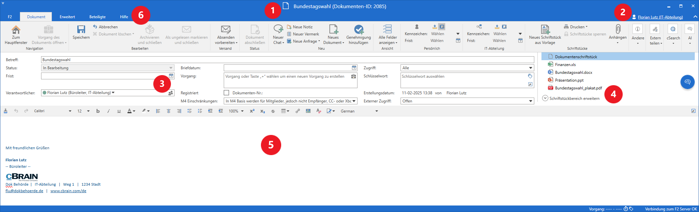
Task: Click the cSearch icon
Action: pos(673,29)
